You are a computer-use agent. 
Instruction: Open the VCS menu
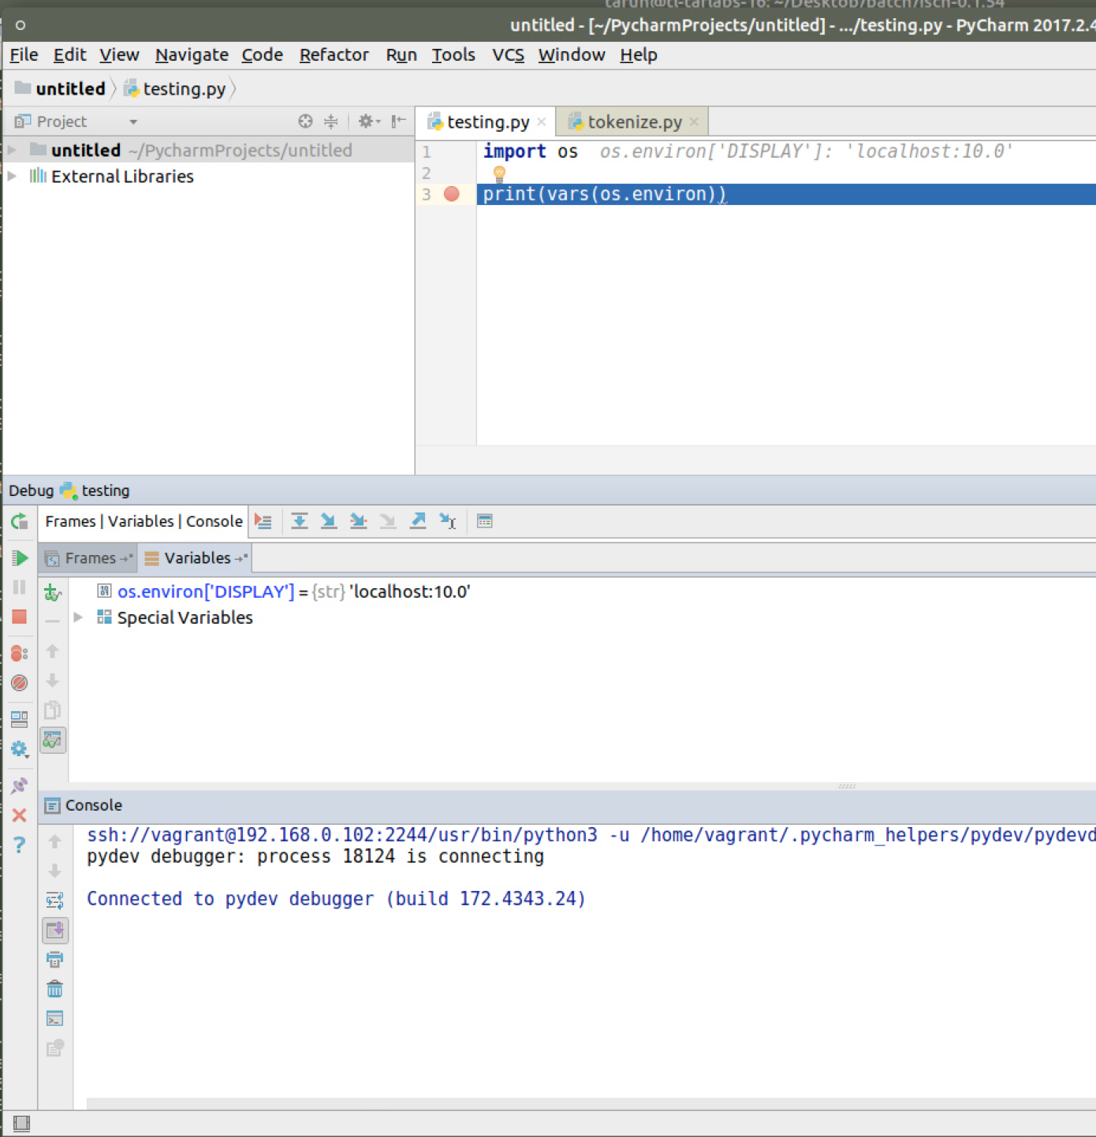click(x=509, y=55)
